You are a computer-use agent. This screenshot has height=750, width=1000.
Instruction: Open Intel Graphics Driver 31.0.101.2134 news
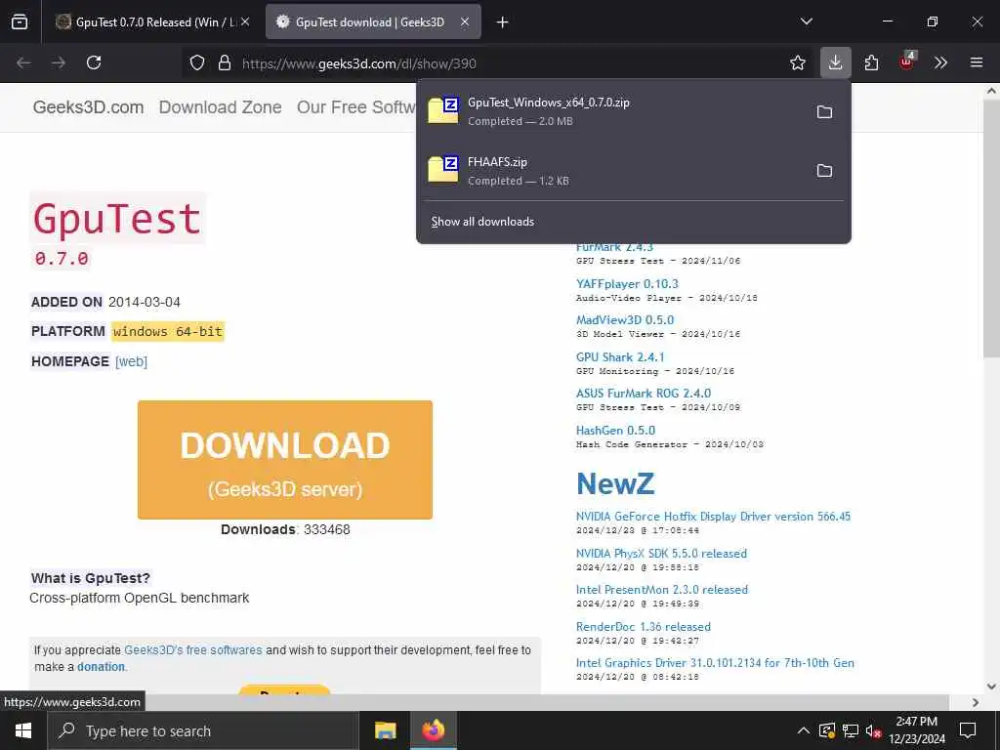pyautogui.click(x=715, y=663)
